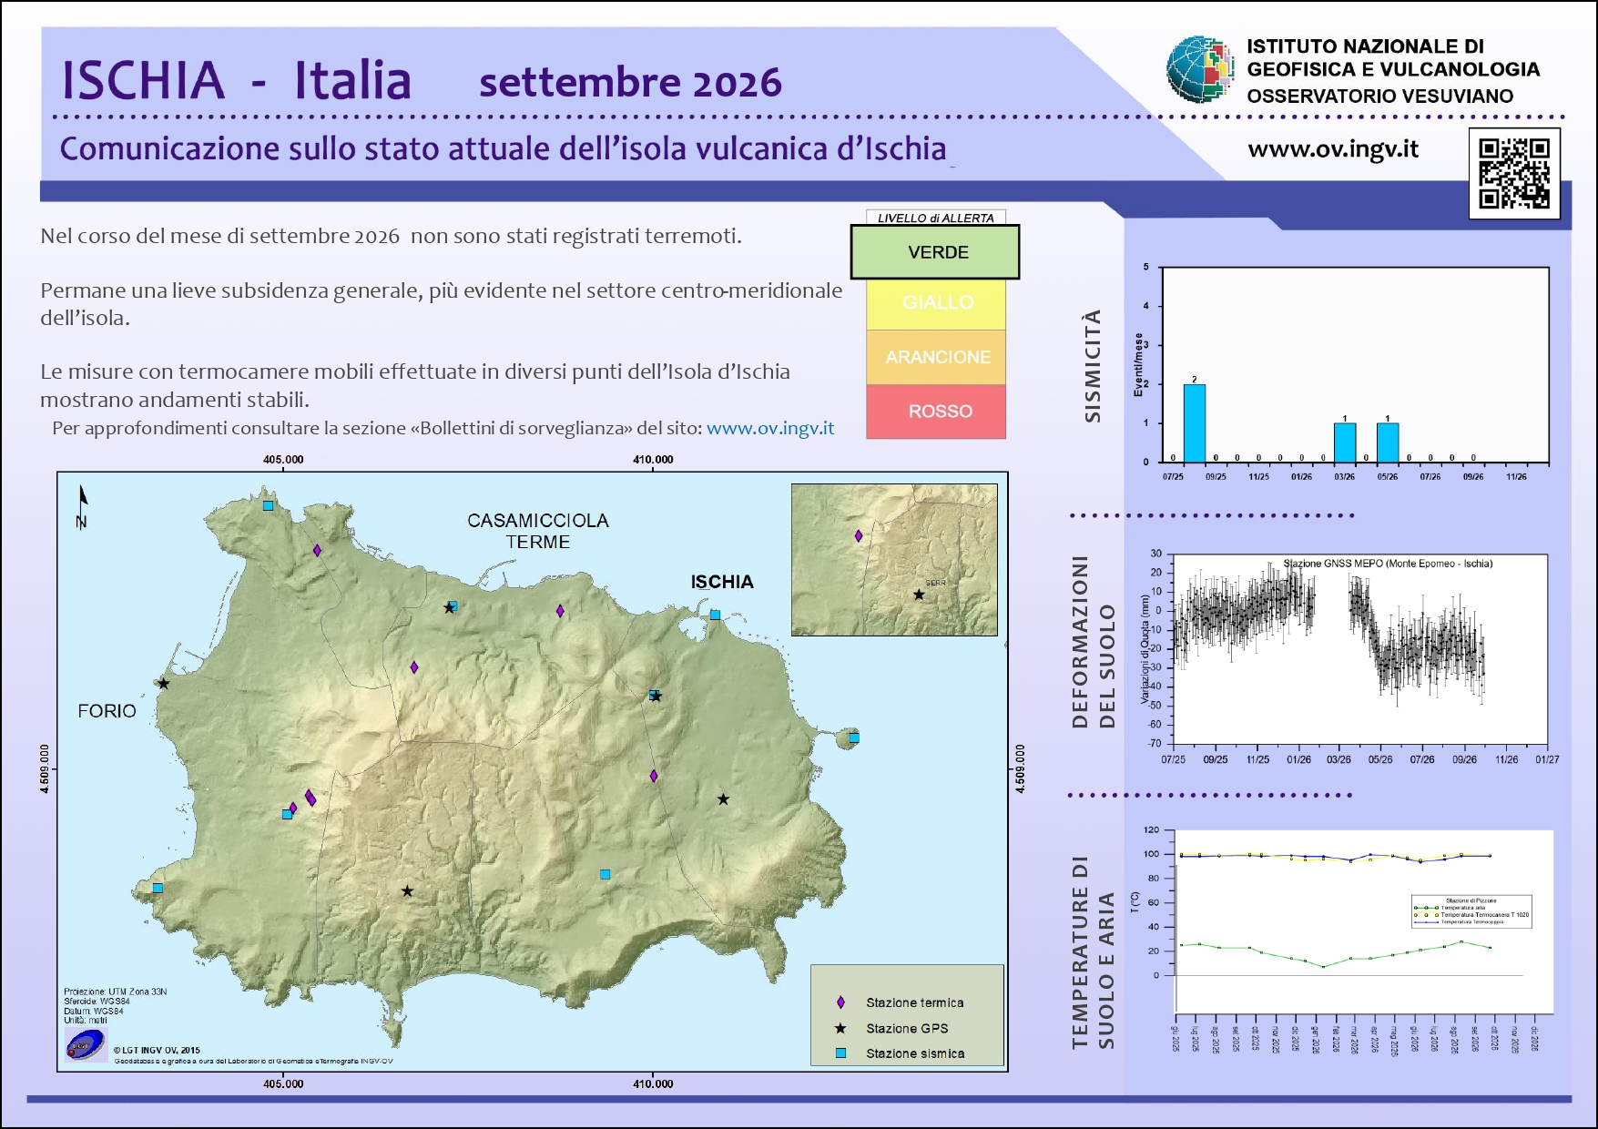This screenshot has height=1129, width=1598.
Task: Select the seismic square in the south-central area
Action: (605, 874)
